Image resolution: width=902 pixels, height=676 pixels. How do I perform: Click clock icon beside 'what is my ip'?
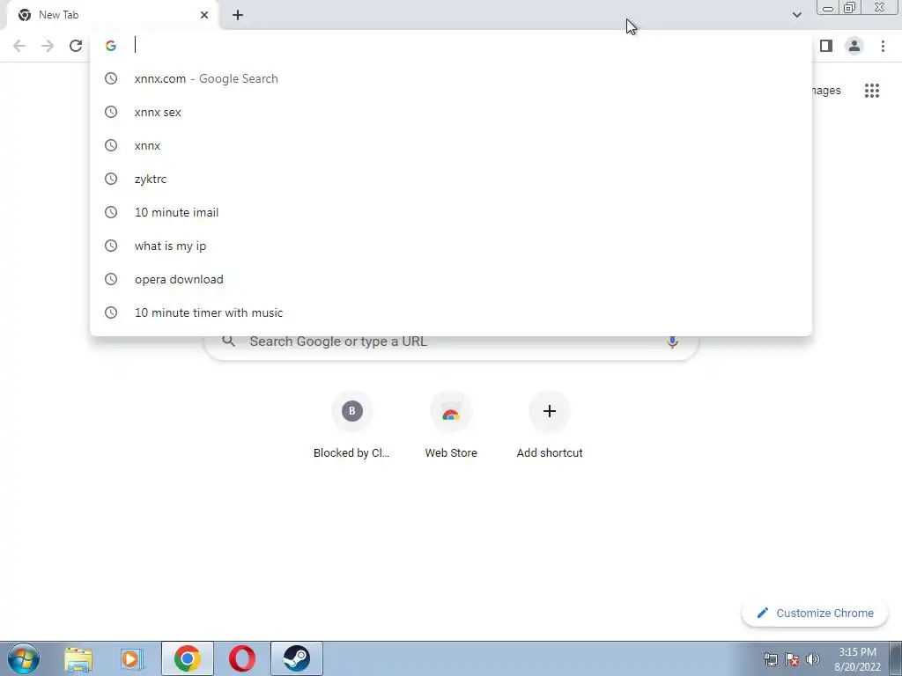[x=111, y=246]
